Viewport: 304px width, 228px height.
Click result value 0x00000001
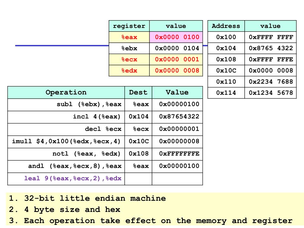click(x=177, y=129)
